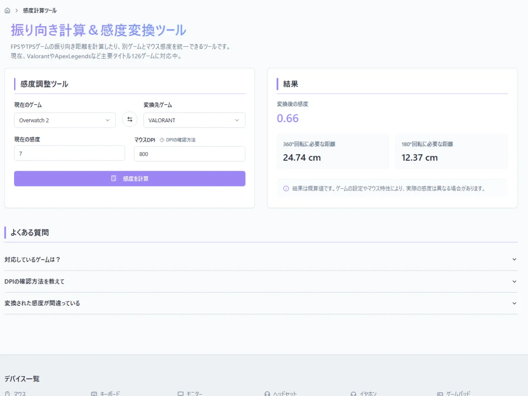Click the 感度計算ツール breadcrumb item
Image resolution: width=528 pixels, height=396 pixels.
click(x=40, y=11)
